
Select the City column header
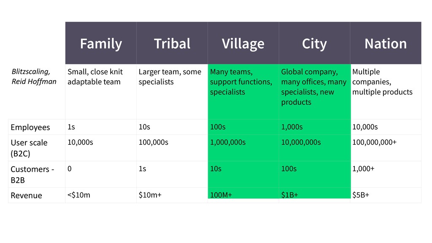314,43
